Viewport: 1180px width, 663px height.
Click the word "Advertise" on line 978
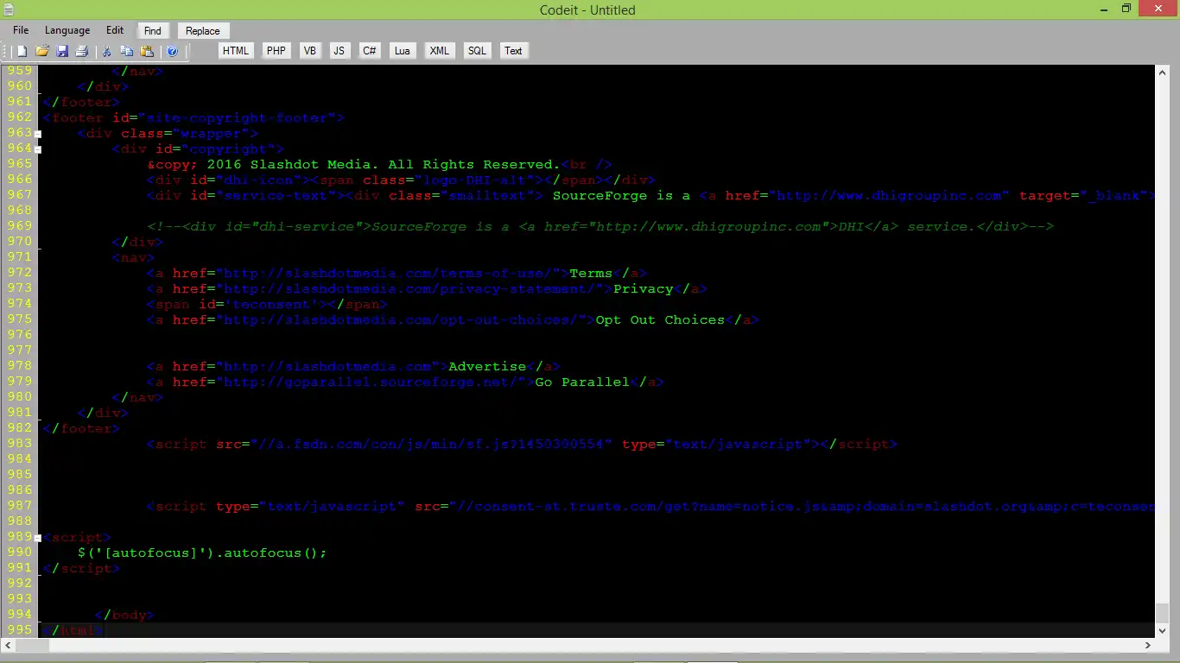pyautogui.click(x=487, y=367)
